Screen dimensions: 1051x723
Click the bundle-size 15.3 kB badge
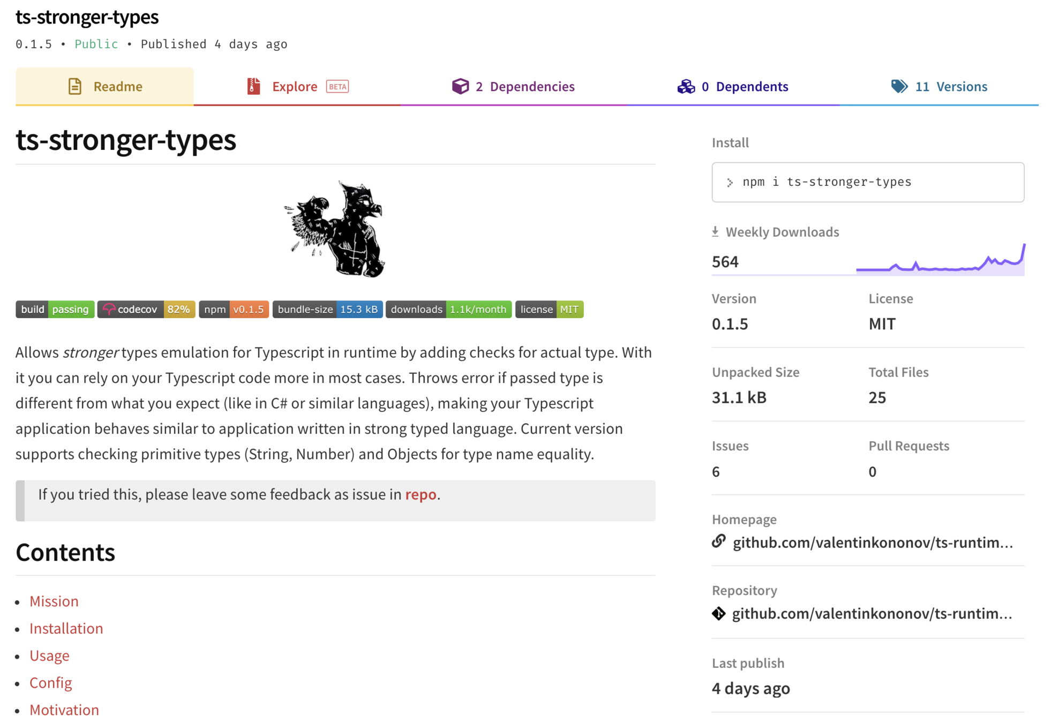pos(327,309)
